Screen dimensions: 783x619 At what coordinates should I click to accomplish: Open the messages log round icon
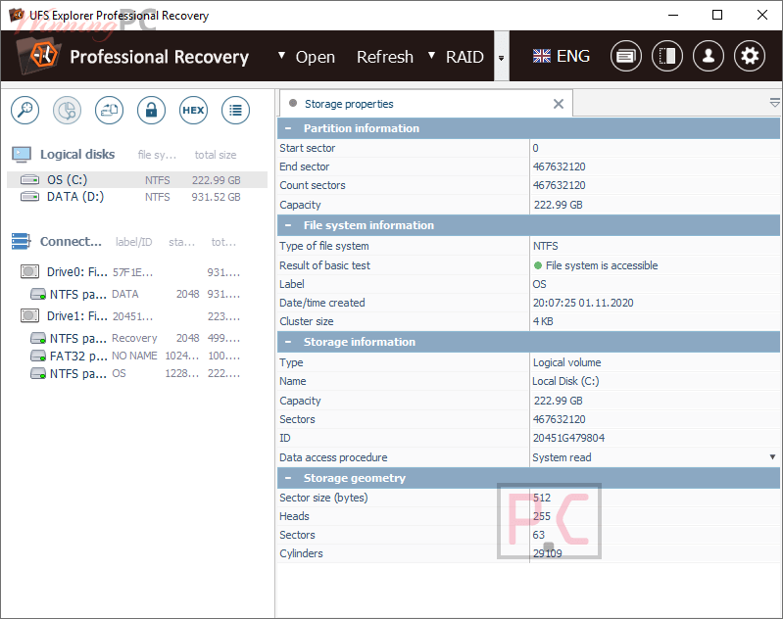coord(625,56)
